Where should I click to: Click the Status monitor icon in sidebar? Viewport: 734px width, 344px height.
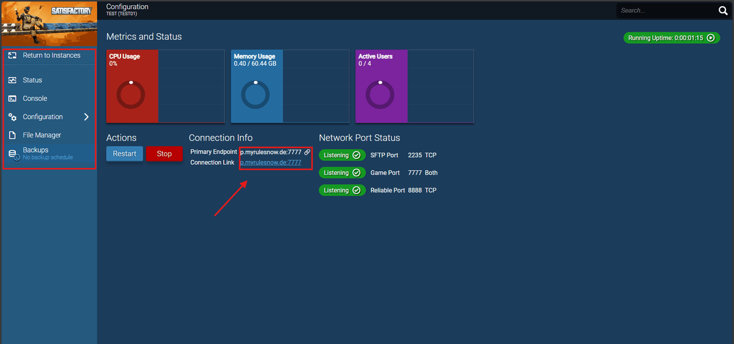[x=12, y=80]
